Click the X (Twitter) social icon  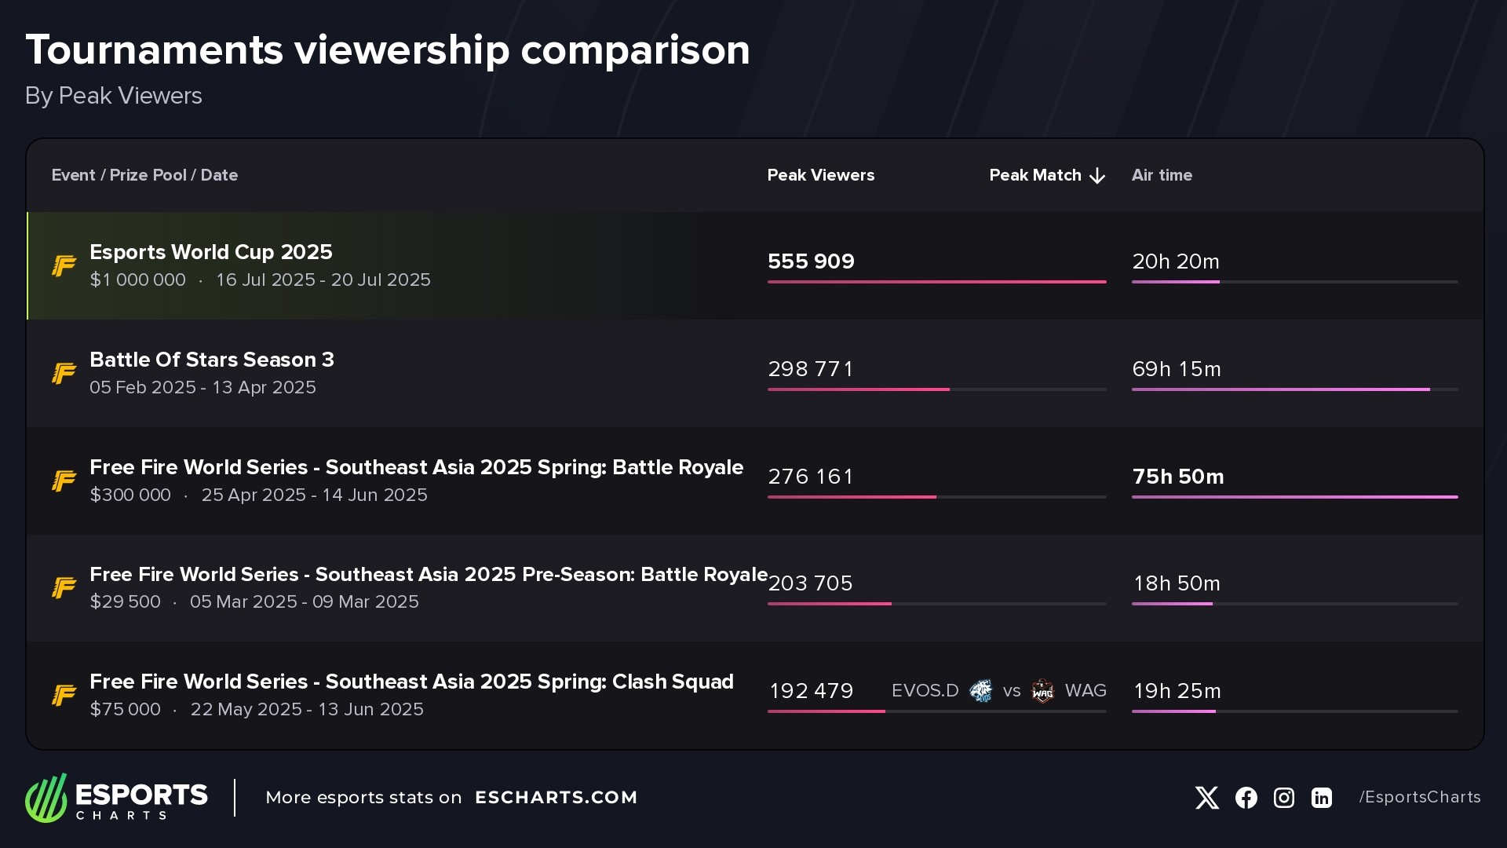(x=1206, y=798)
